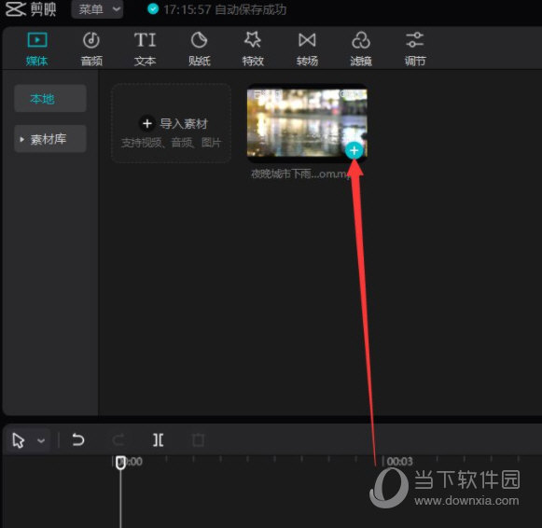Click the timeline playhead handle
Image resolution: width=542 pixels, height=528 pixels.
click(x=120, y=463)
